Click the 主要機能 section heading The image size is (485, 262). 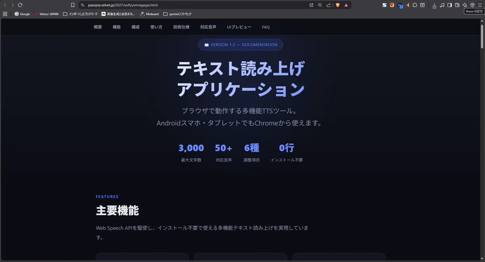click(117, 210)
